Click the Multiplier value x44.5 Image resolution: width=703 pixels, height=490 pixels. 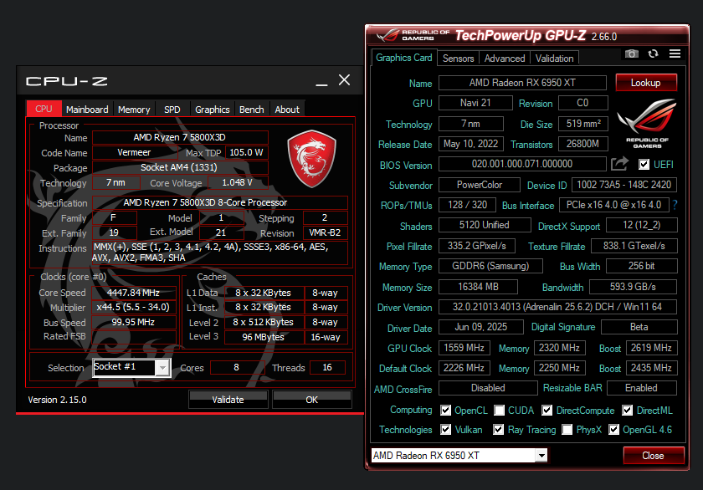point(134,307)
